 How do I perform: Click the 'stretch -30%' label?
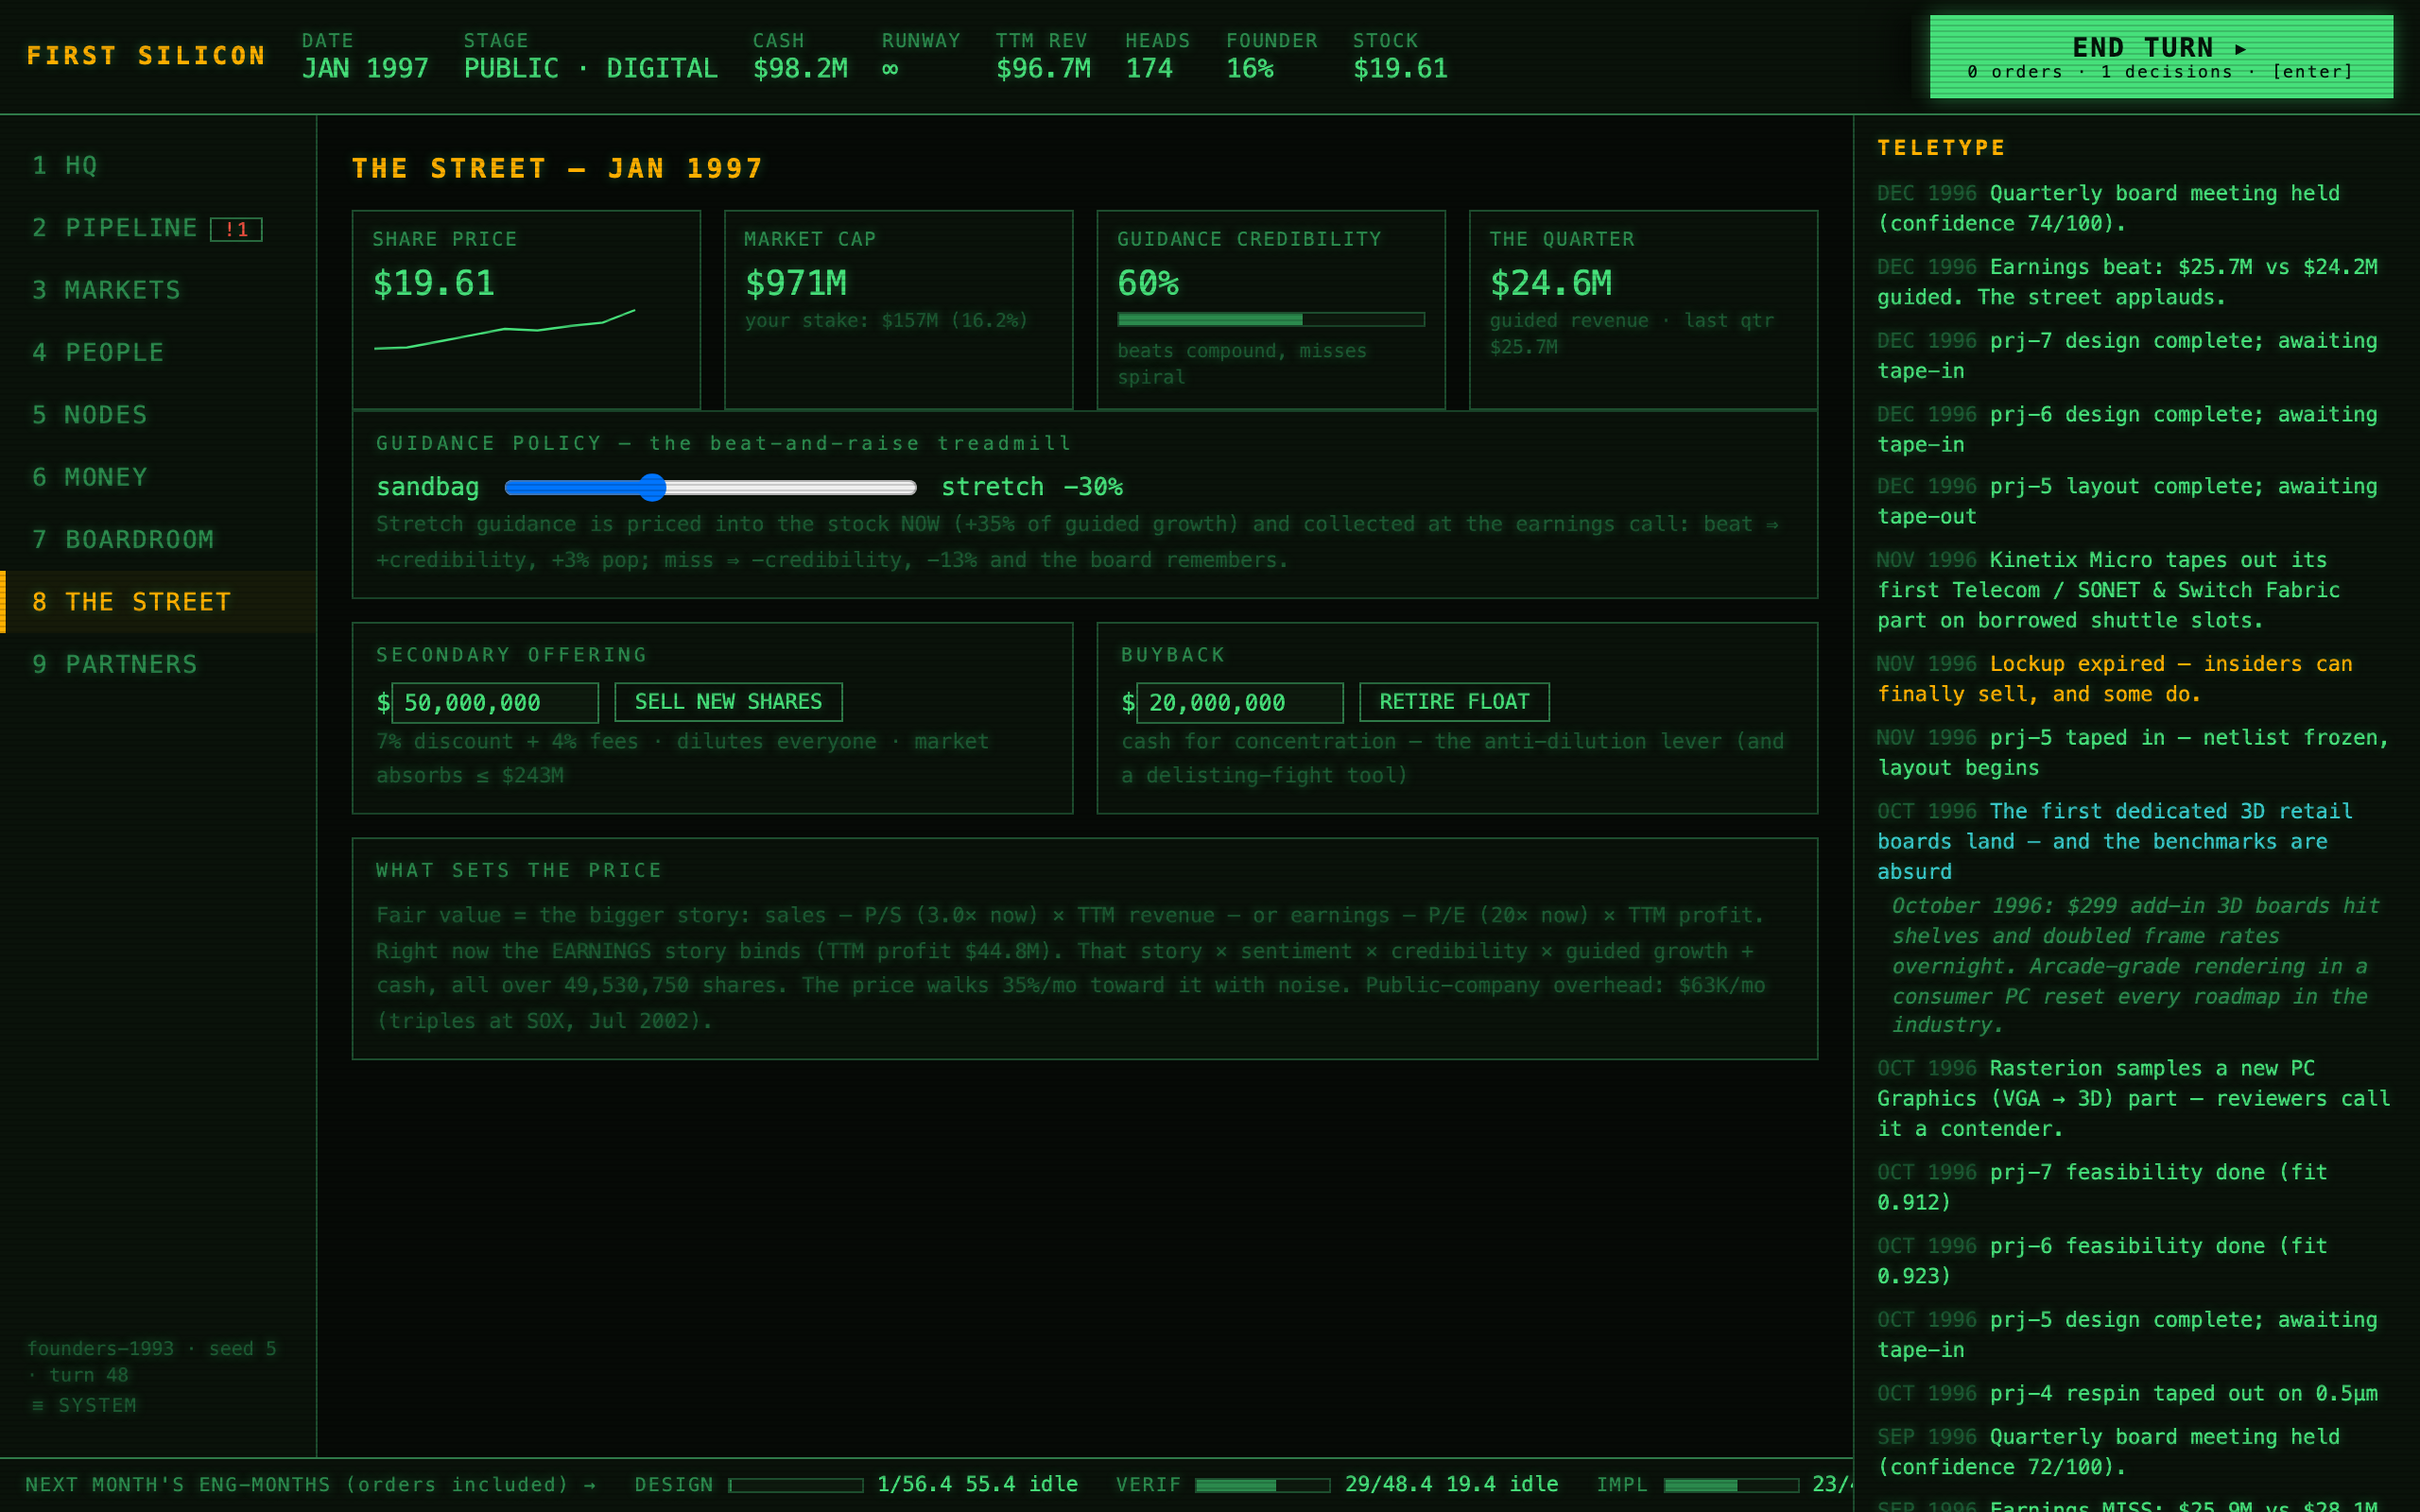click(1032, 487)
